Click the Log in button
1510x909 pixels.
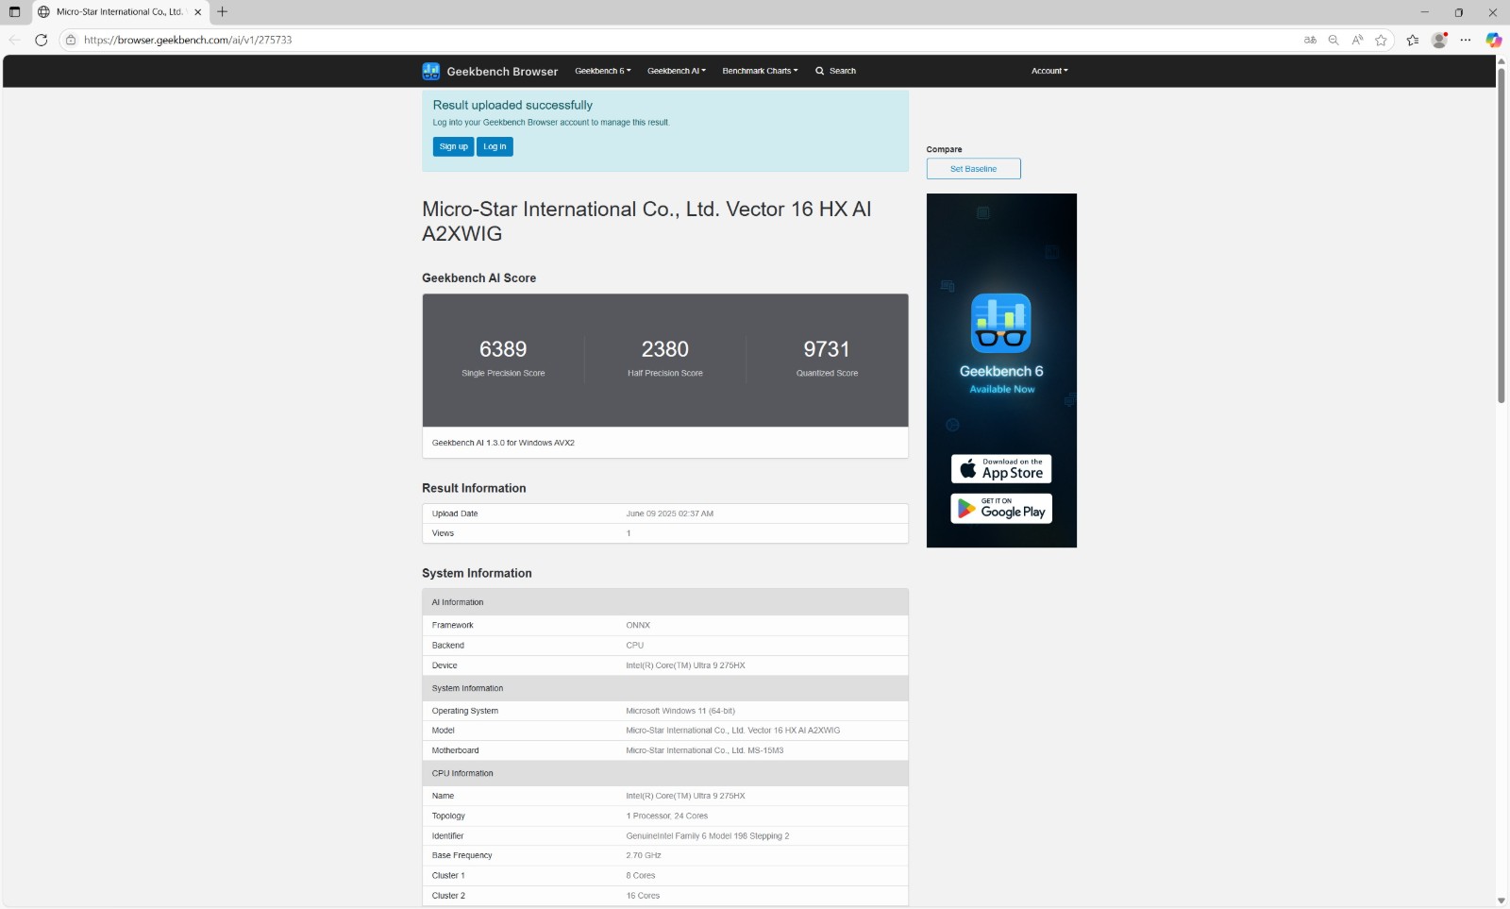[495, 146]
